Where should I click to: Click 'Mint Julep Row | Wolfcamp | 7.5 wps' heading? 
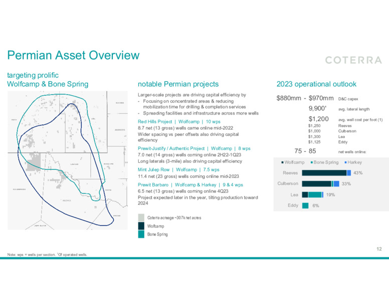click(x=178, y=170)
